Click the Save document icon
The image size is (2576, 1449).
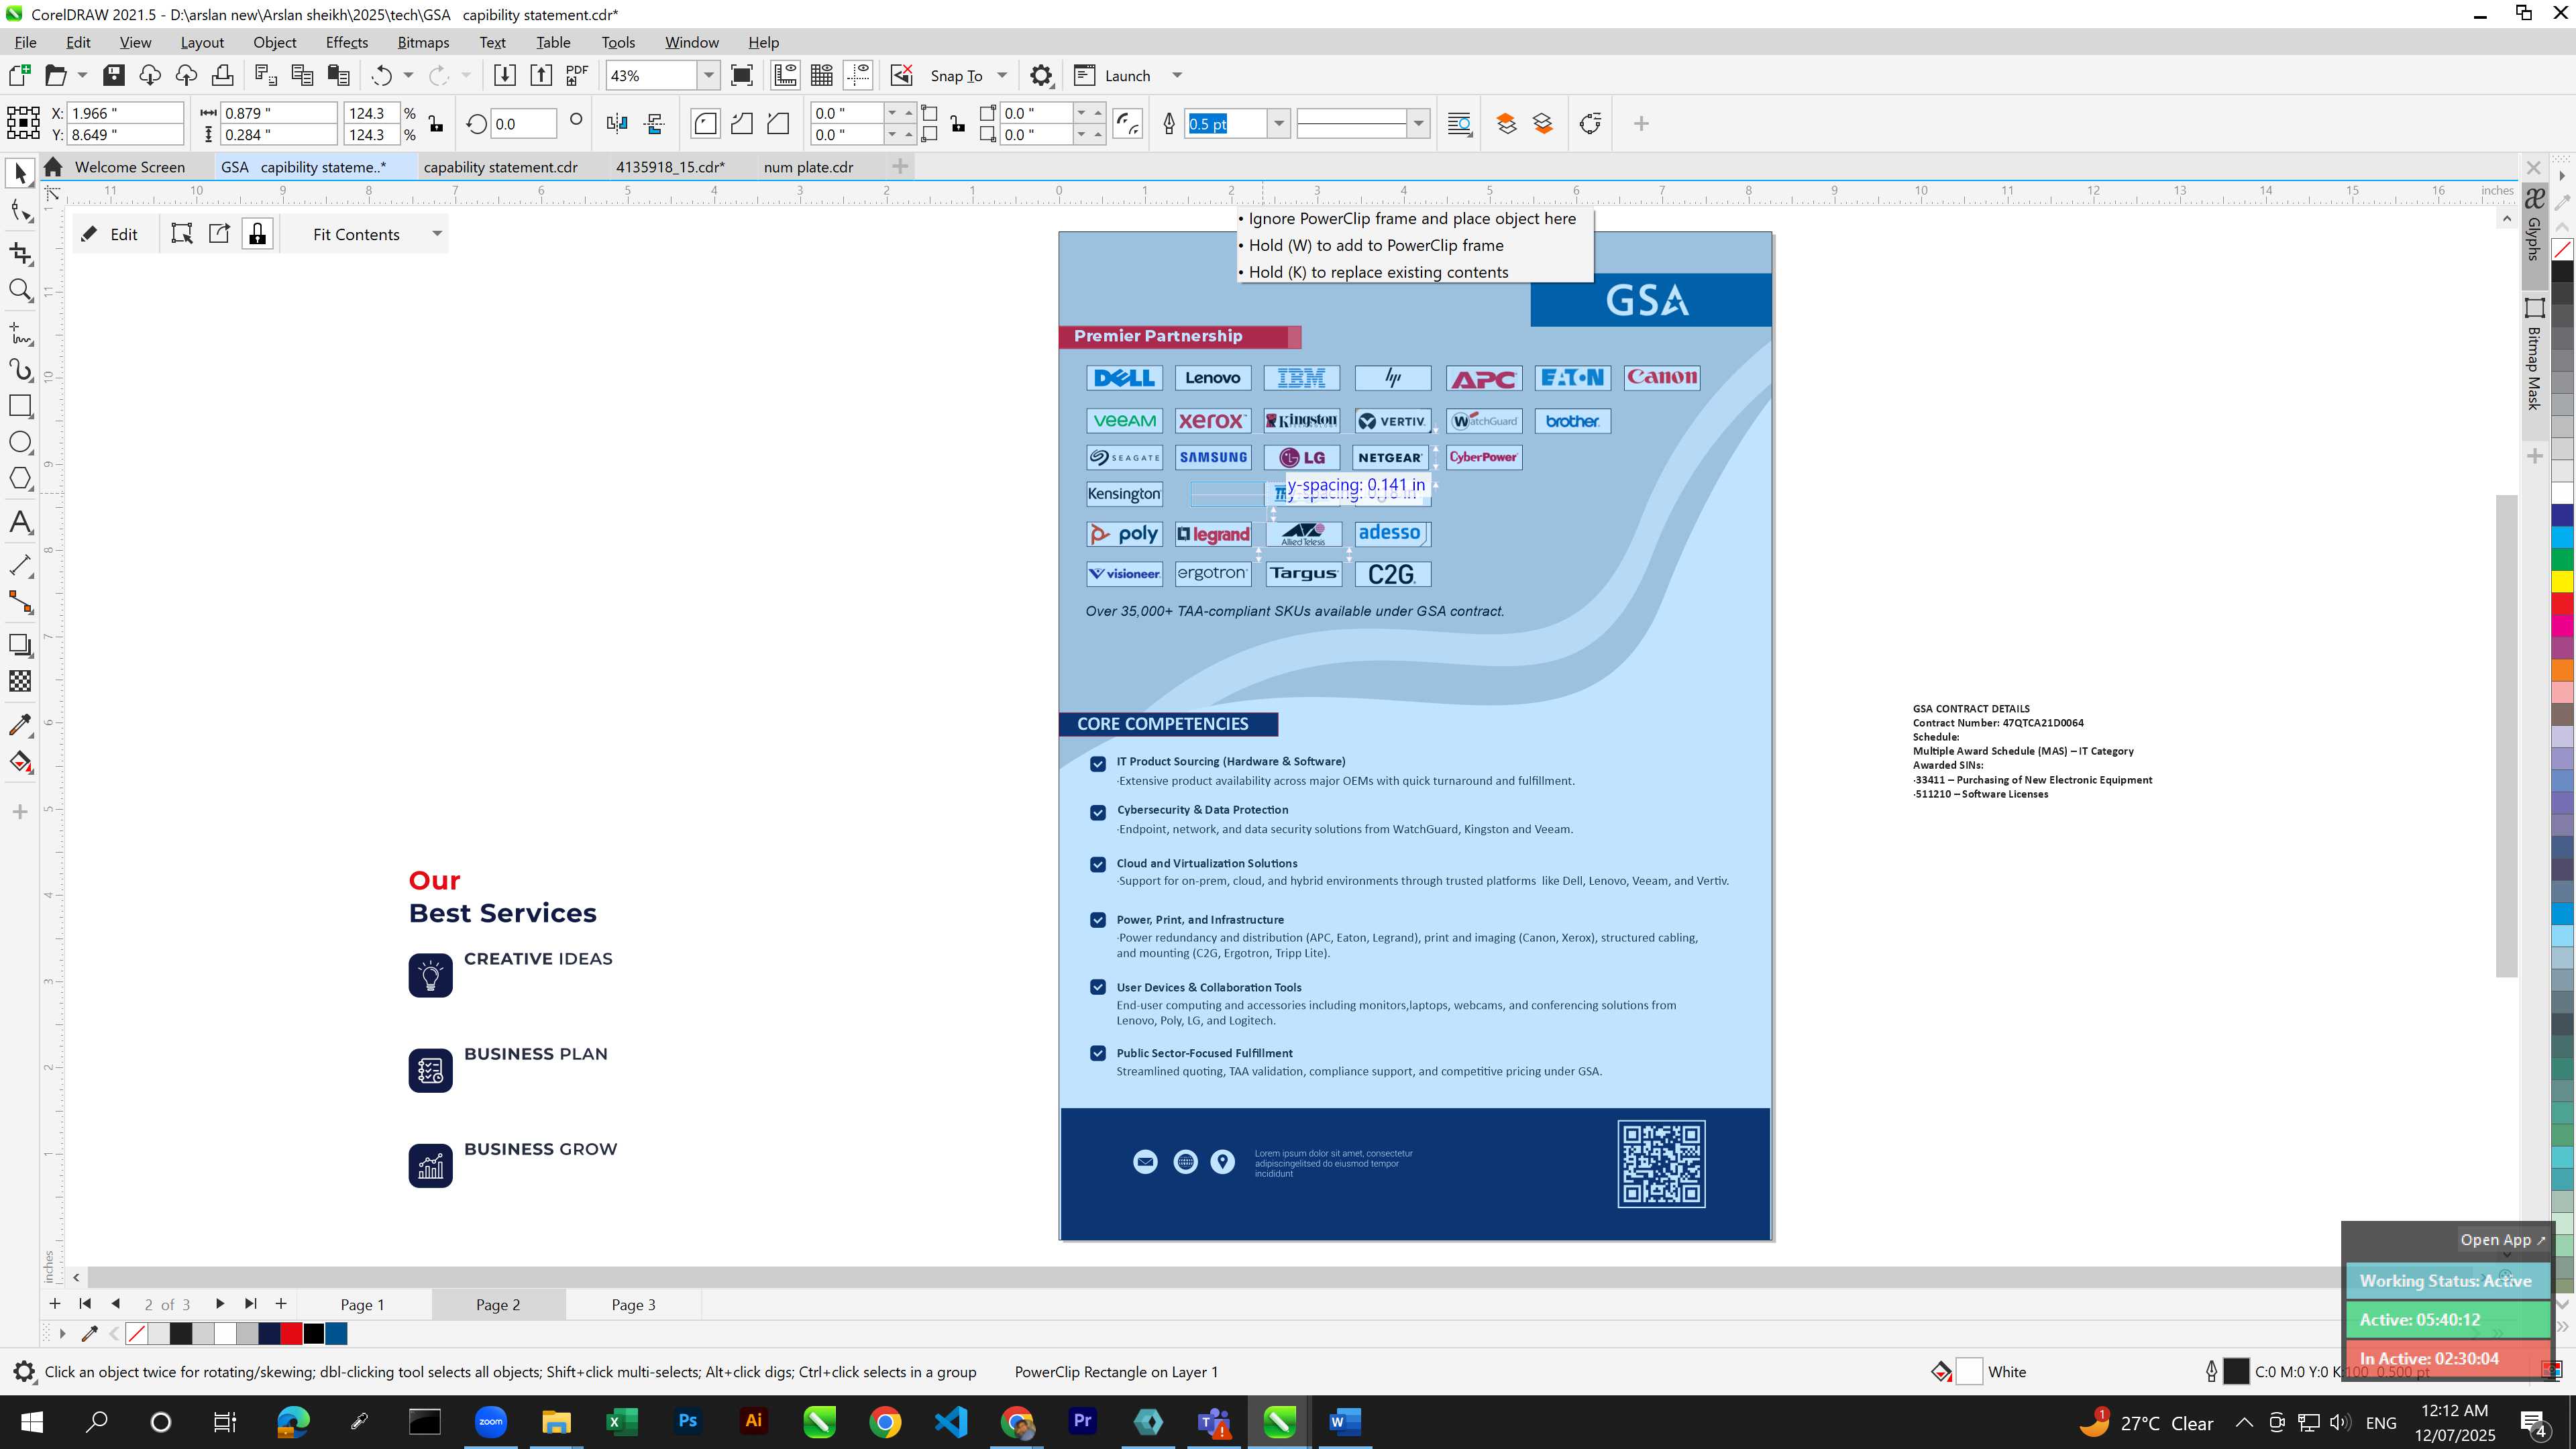point(114,75)
